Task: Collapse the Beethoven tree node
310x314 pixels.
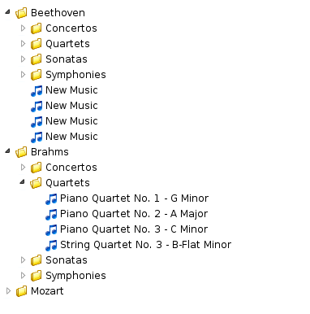Action: point(8,11)
